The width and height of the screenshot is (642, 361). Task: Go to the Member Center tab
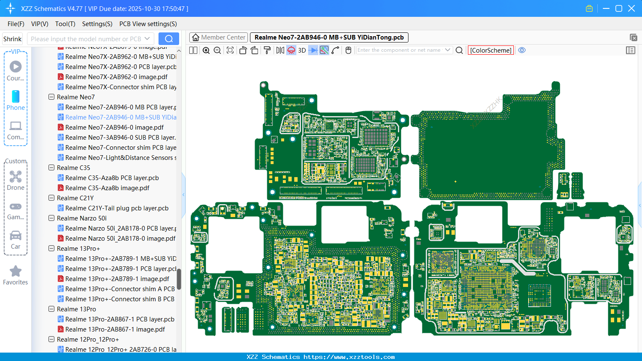[218, 37]
